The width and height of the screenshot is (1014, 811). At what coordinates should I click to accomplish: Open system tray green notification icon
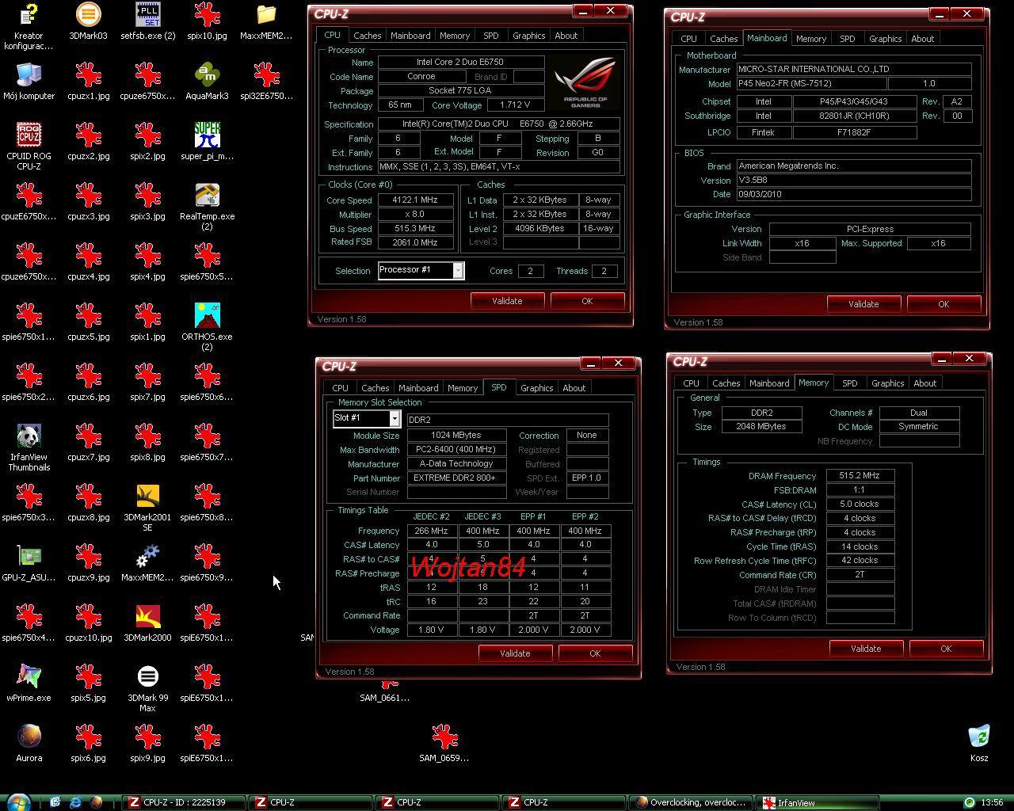click(x=969, y=802)
